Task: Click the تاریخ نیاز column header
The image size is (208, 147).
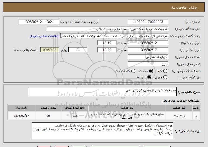Action: [x=21, y=108]
